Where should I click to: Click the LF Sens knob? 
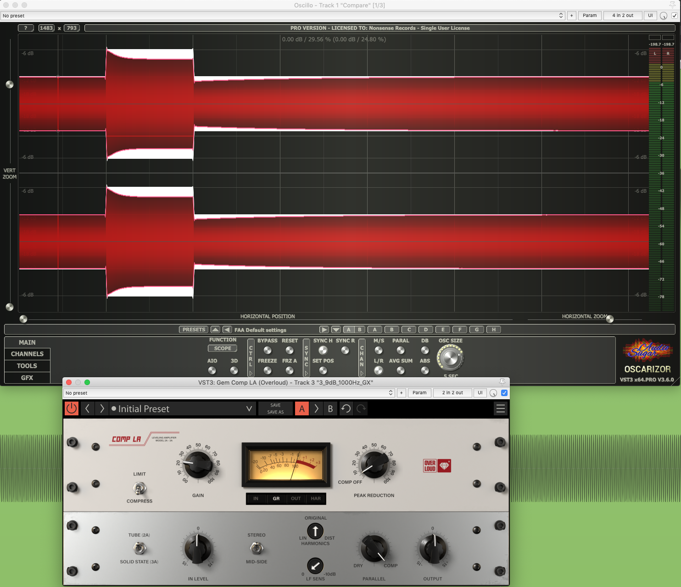pos(315,566)
